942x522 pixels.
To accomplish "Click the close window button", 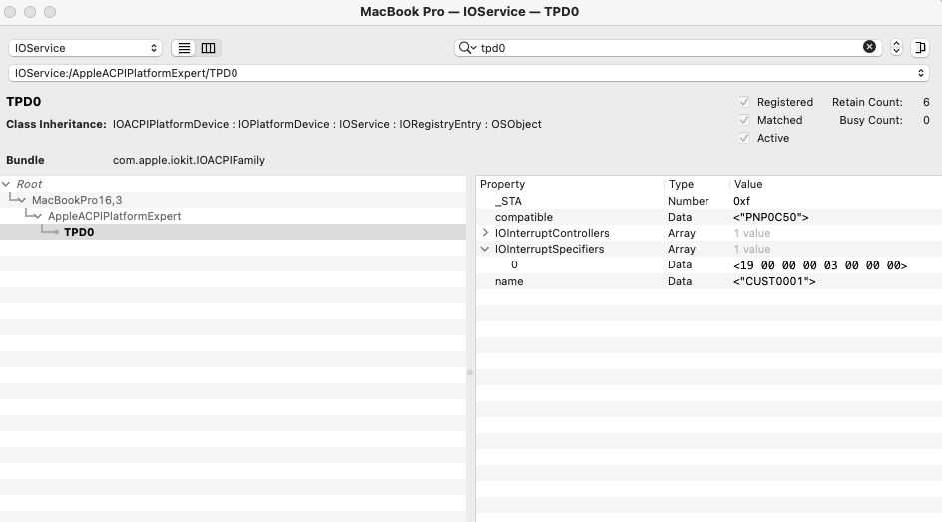I will [x=10, y=12].
